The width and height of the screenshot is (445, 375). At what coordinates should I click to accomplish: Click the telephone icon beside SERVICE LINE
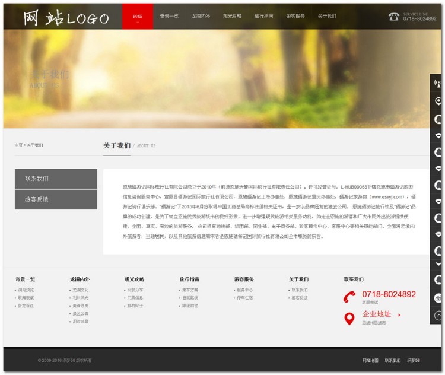[x=393, y=17]
